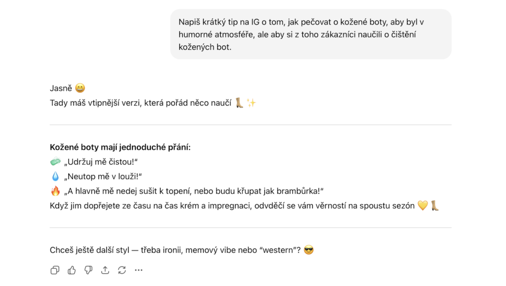
Task: Click the soap emoji before "Udržuj mě čistou!"
Action: 55,162
